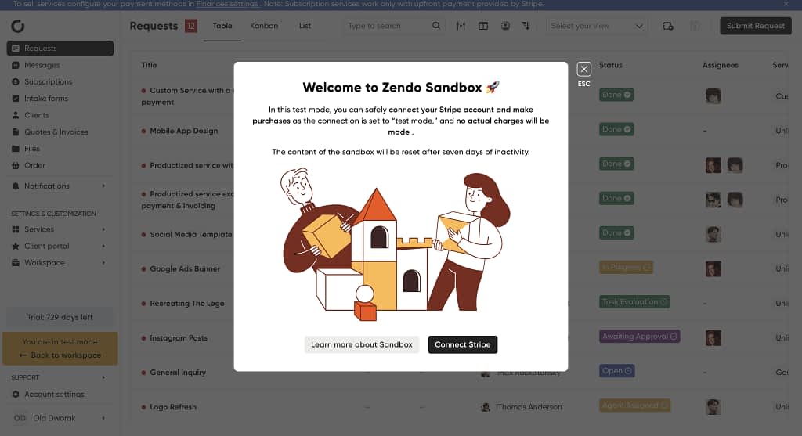Click the Trial 729 days left label
This screenshot has width=802, height=436.
(60, 317)
